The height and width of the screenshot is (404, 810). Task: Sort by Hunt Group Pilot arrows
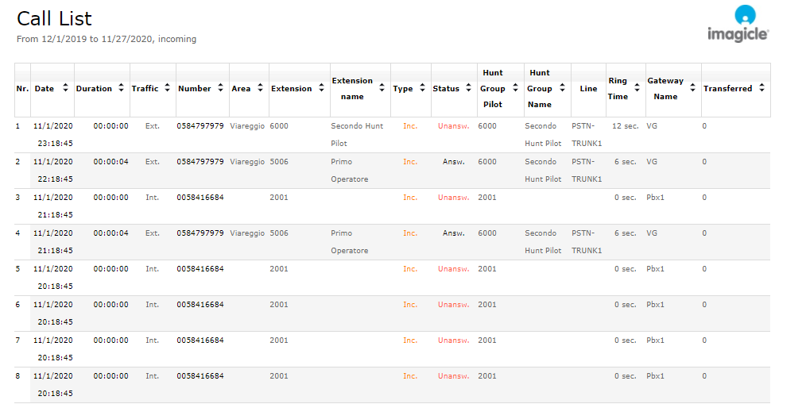515,89
